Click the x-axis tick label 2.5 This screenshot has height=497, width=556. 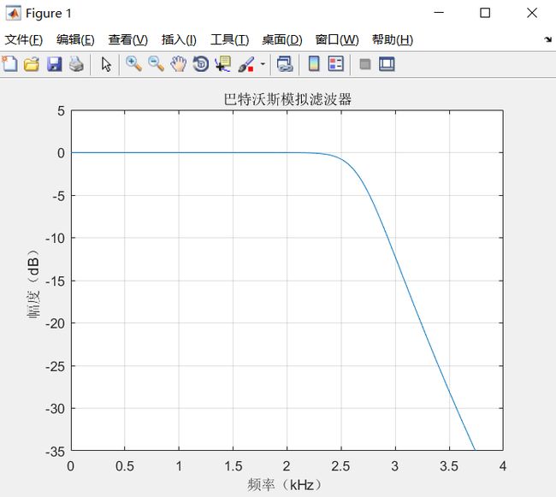340,466
